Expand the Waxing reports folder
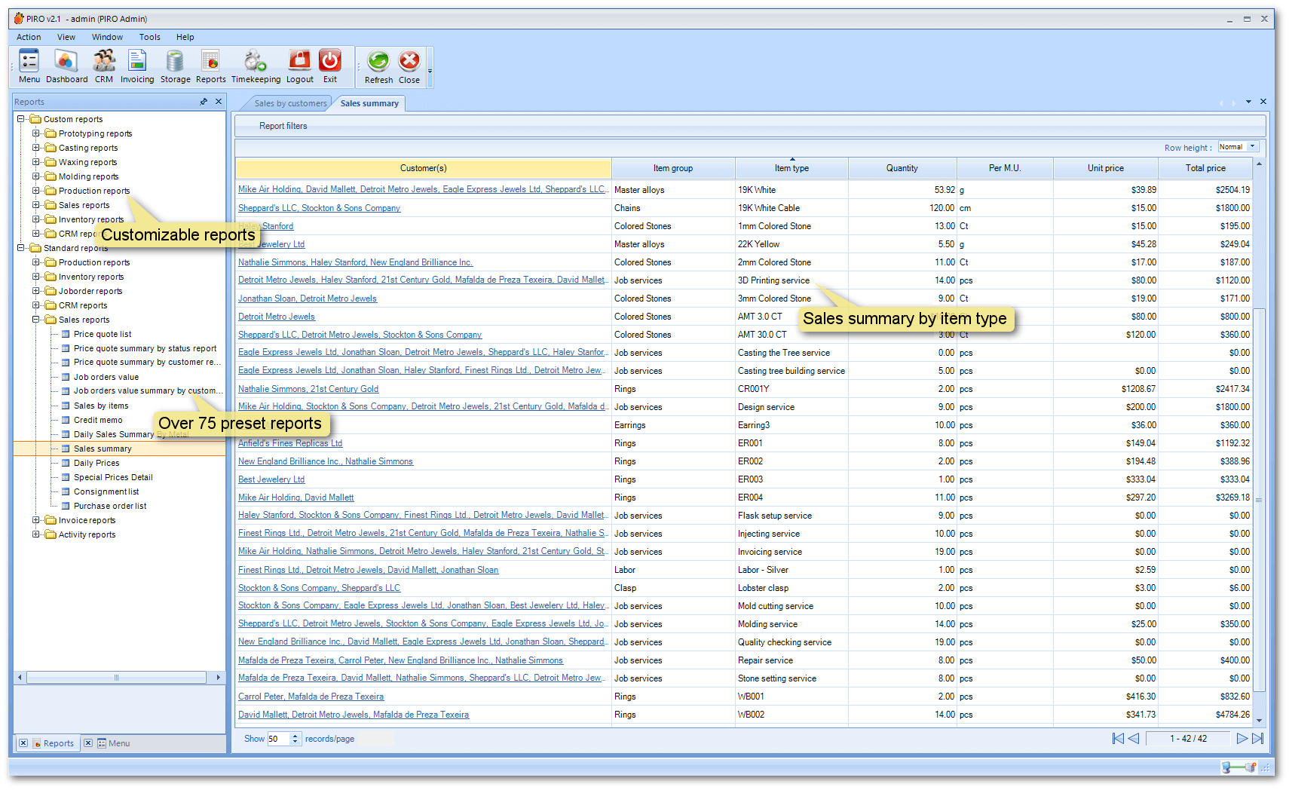The image size is (1289, 790). point(36,162)
